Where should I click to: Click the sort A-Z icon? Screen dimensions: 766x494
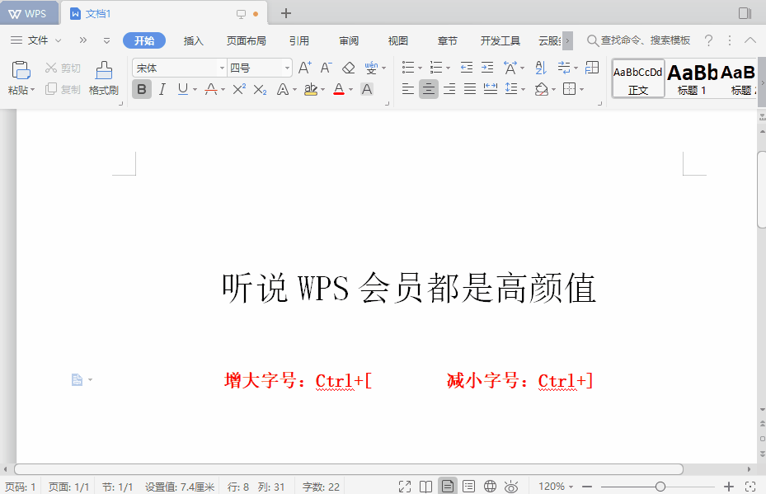pos(541,68)
